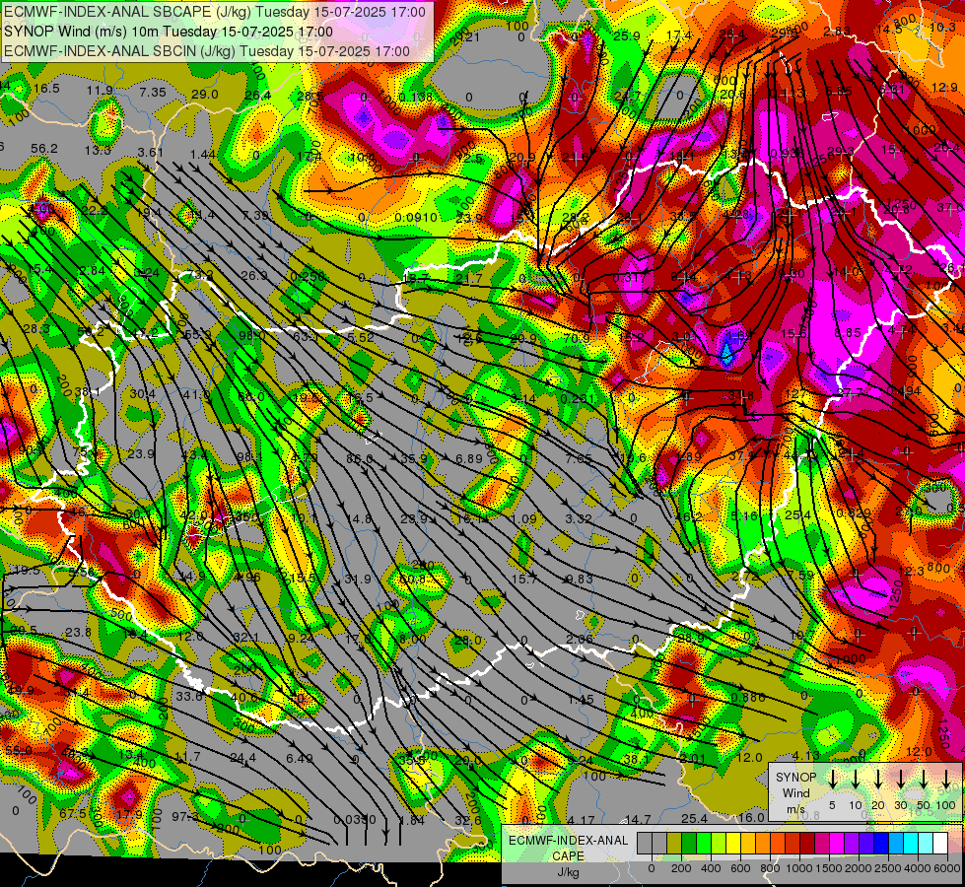Click the map value 0.231

tap(578, 398)
